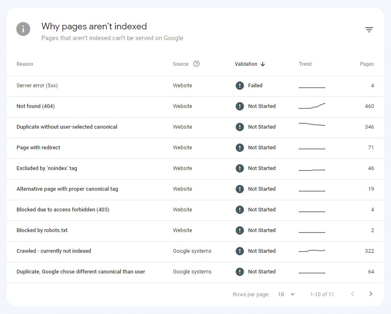The image size is (391, 314).
Task: Open Excluded by 'noindex' tag details
Action: tap(47, 168)
